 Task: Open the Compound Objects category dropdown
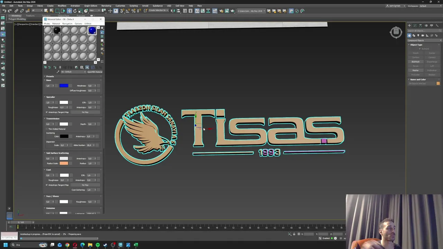pos(425,40)
